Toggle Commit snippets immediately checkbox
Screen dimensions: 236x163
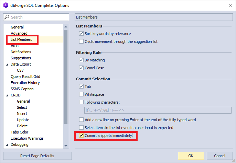(x=81, y=136)
